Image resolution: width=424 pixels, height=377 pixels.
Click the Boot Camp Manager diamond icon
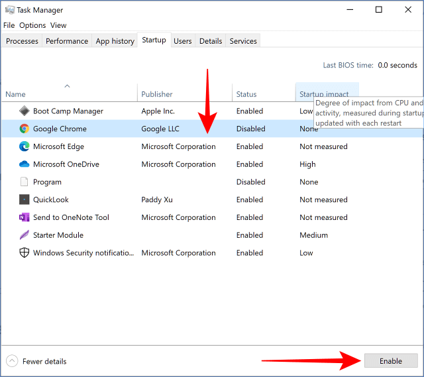pos(25,111)
